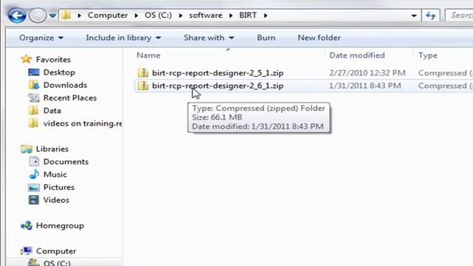Click the Favorites star icon
The width and height of the screenshot is (473, 266).
tap(27, 59)
